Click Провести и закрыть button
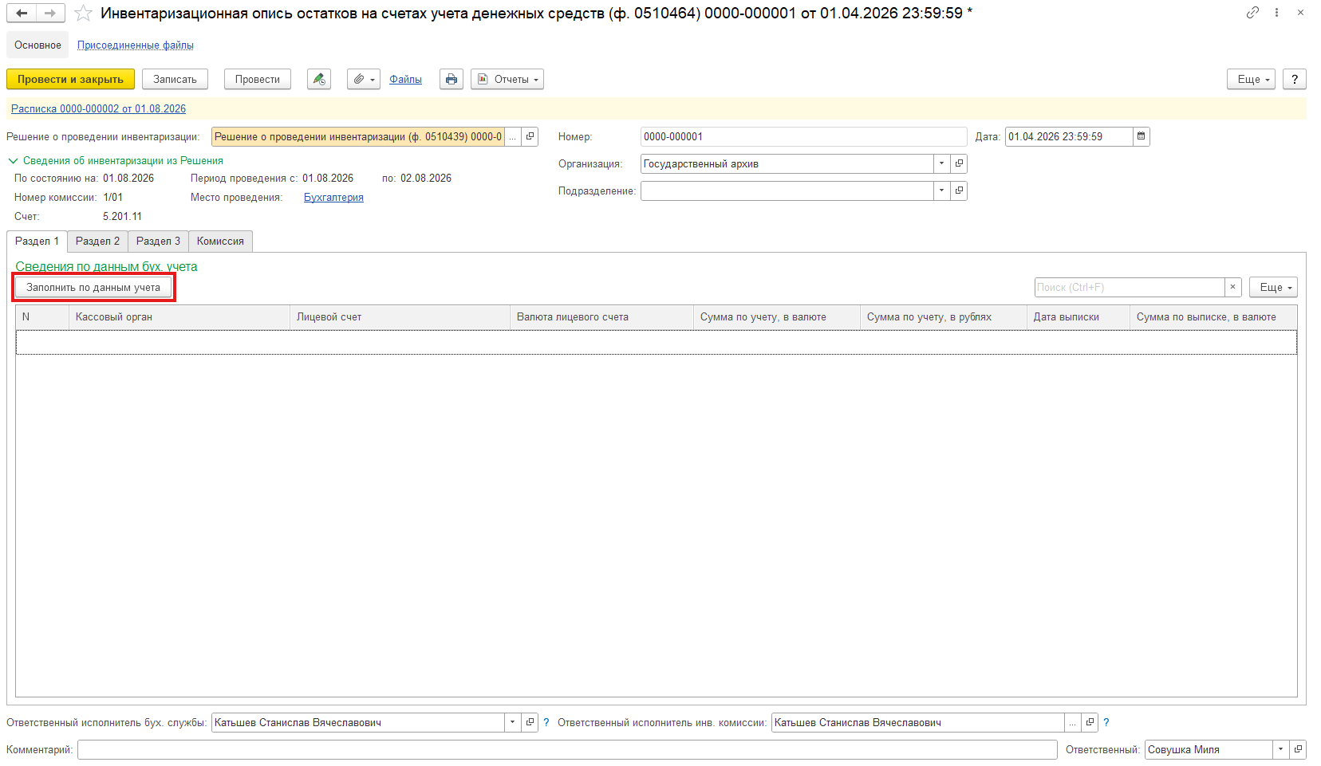Screen dimensions: 1321x766 (70, 79)
